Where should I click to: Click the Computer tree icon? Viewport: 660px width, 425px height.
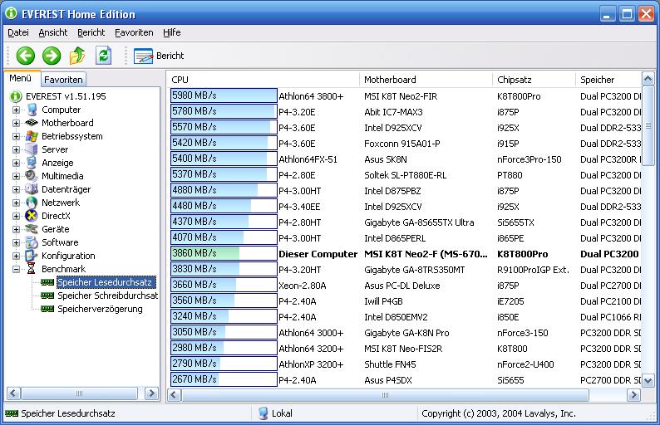click(32, 110)
